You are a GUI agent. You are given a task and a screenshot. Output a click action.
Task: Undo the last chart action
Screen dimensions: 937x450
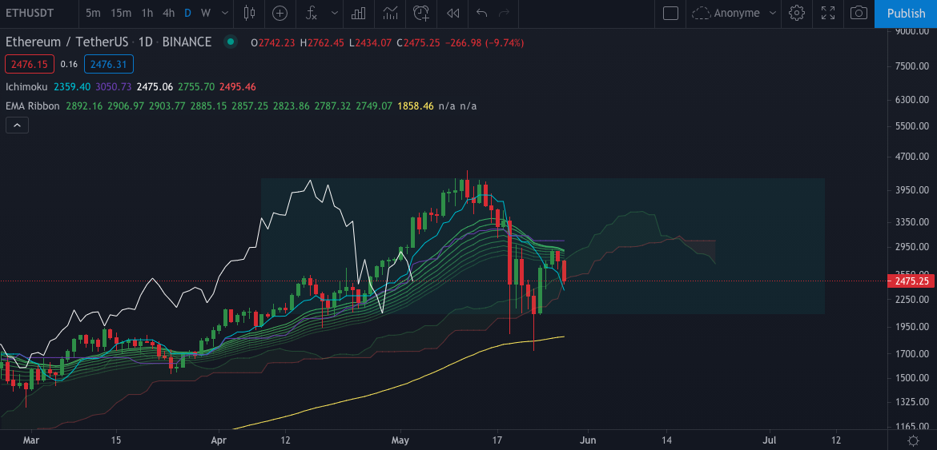(481, 13)
